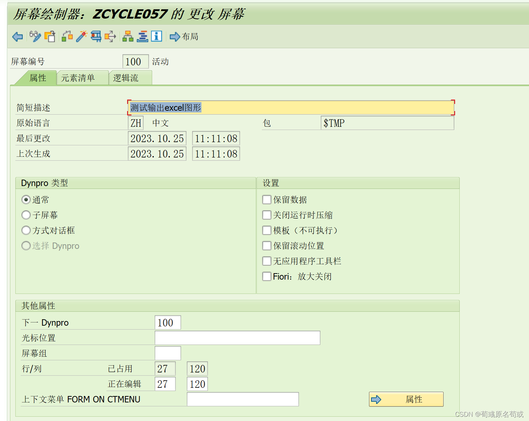This screenshot has width=529, height=421.
Task: Click the 光标位置 input field
Action: pyautogui.click(x=237, y=337)
